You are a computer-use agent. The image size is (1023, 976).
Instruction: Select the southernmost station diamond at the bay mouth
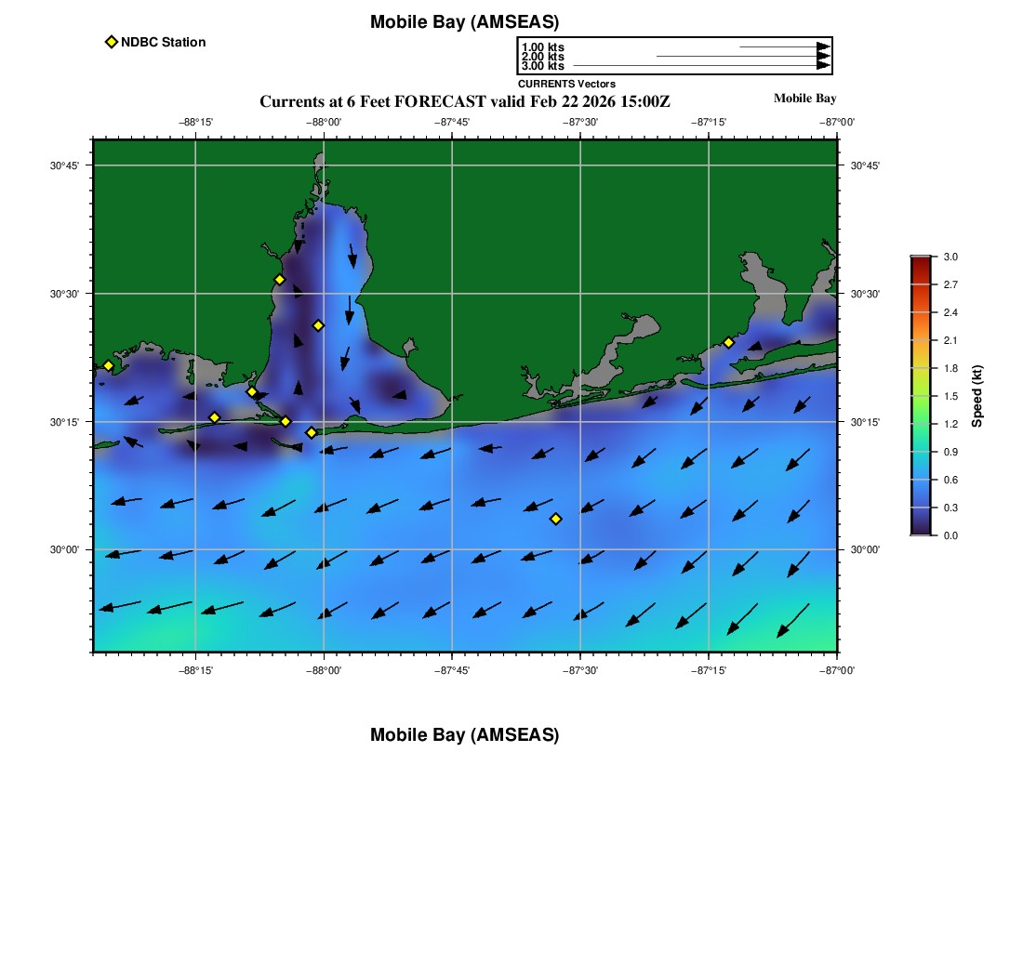pyautogui.click(x=311, y=432)
